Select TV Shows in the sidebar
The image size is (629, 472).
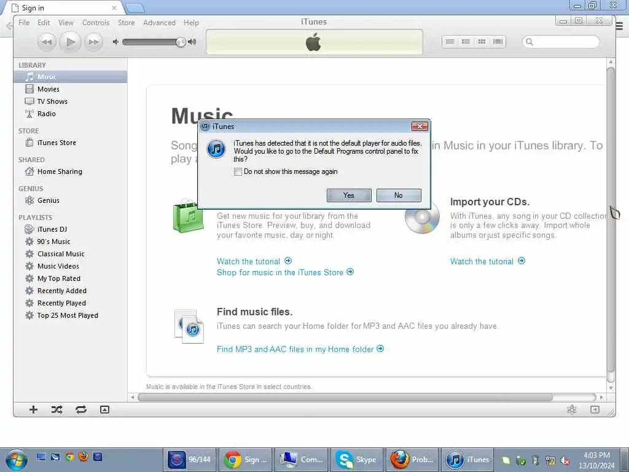point(71,101)
